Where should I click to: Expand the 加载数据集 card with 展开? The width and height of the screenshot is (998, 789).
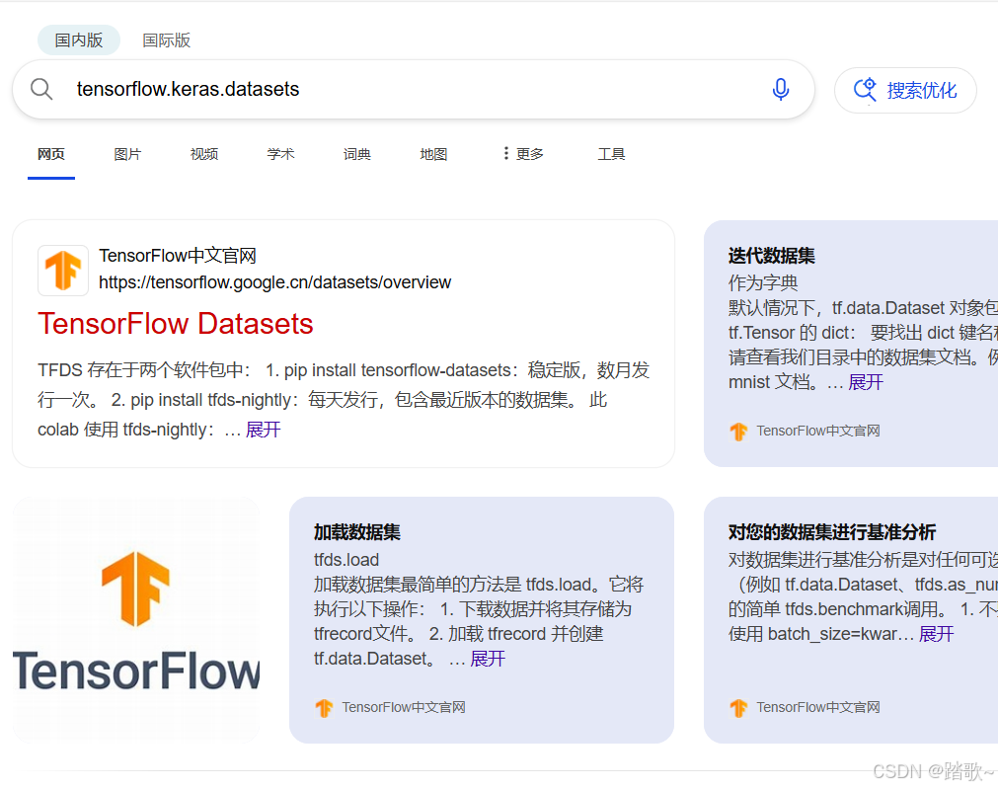pos(488,659)
